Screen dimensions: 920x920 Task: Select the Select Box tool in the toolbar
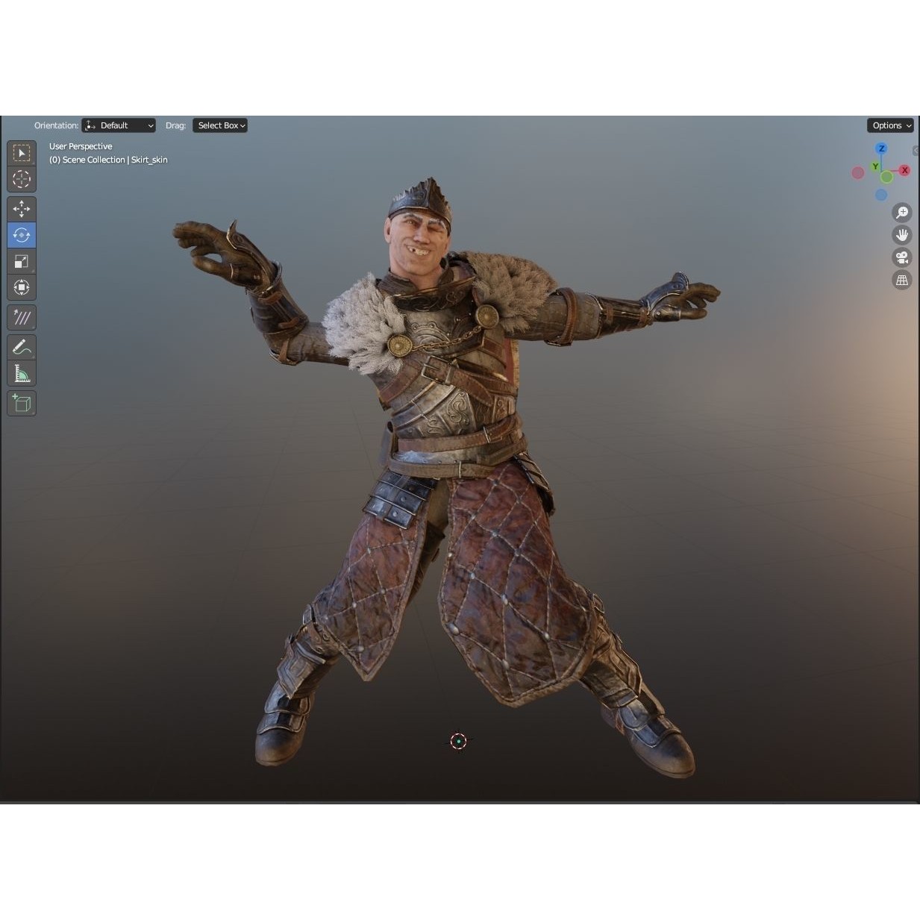[22, 152]
